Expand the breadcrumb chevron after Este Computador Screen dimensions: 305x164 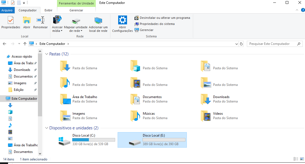(68, 44)
